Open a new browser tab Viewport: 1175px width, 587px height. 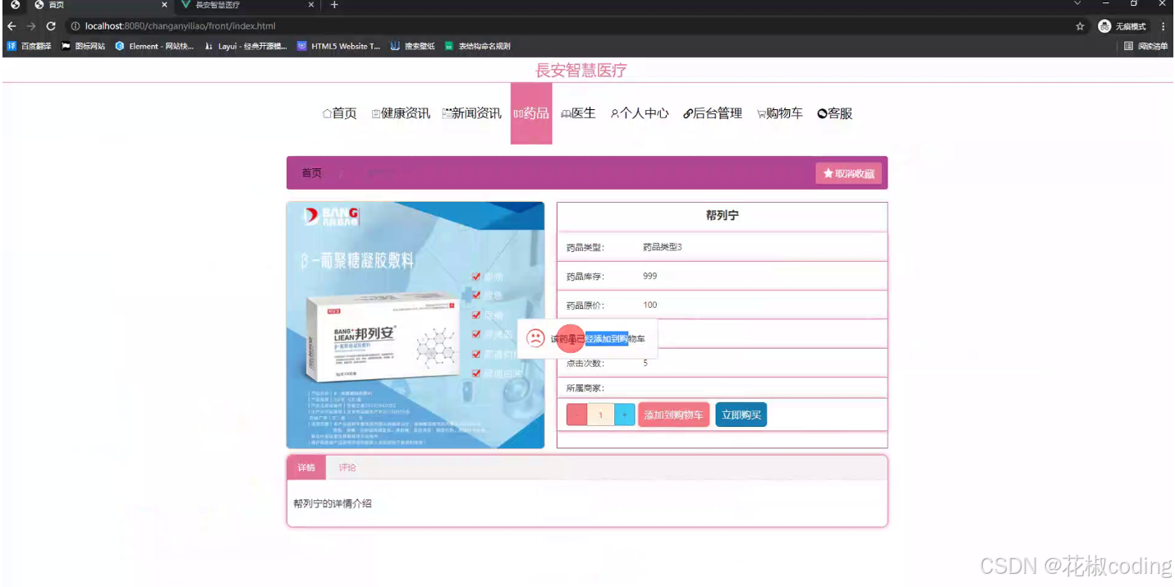(x=334, y=5)
